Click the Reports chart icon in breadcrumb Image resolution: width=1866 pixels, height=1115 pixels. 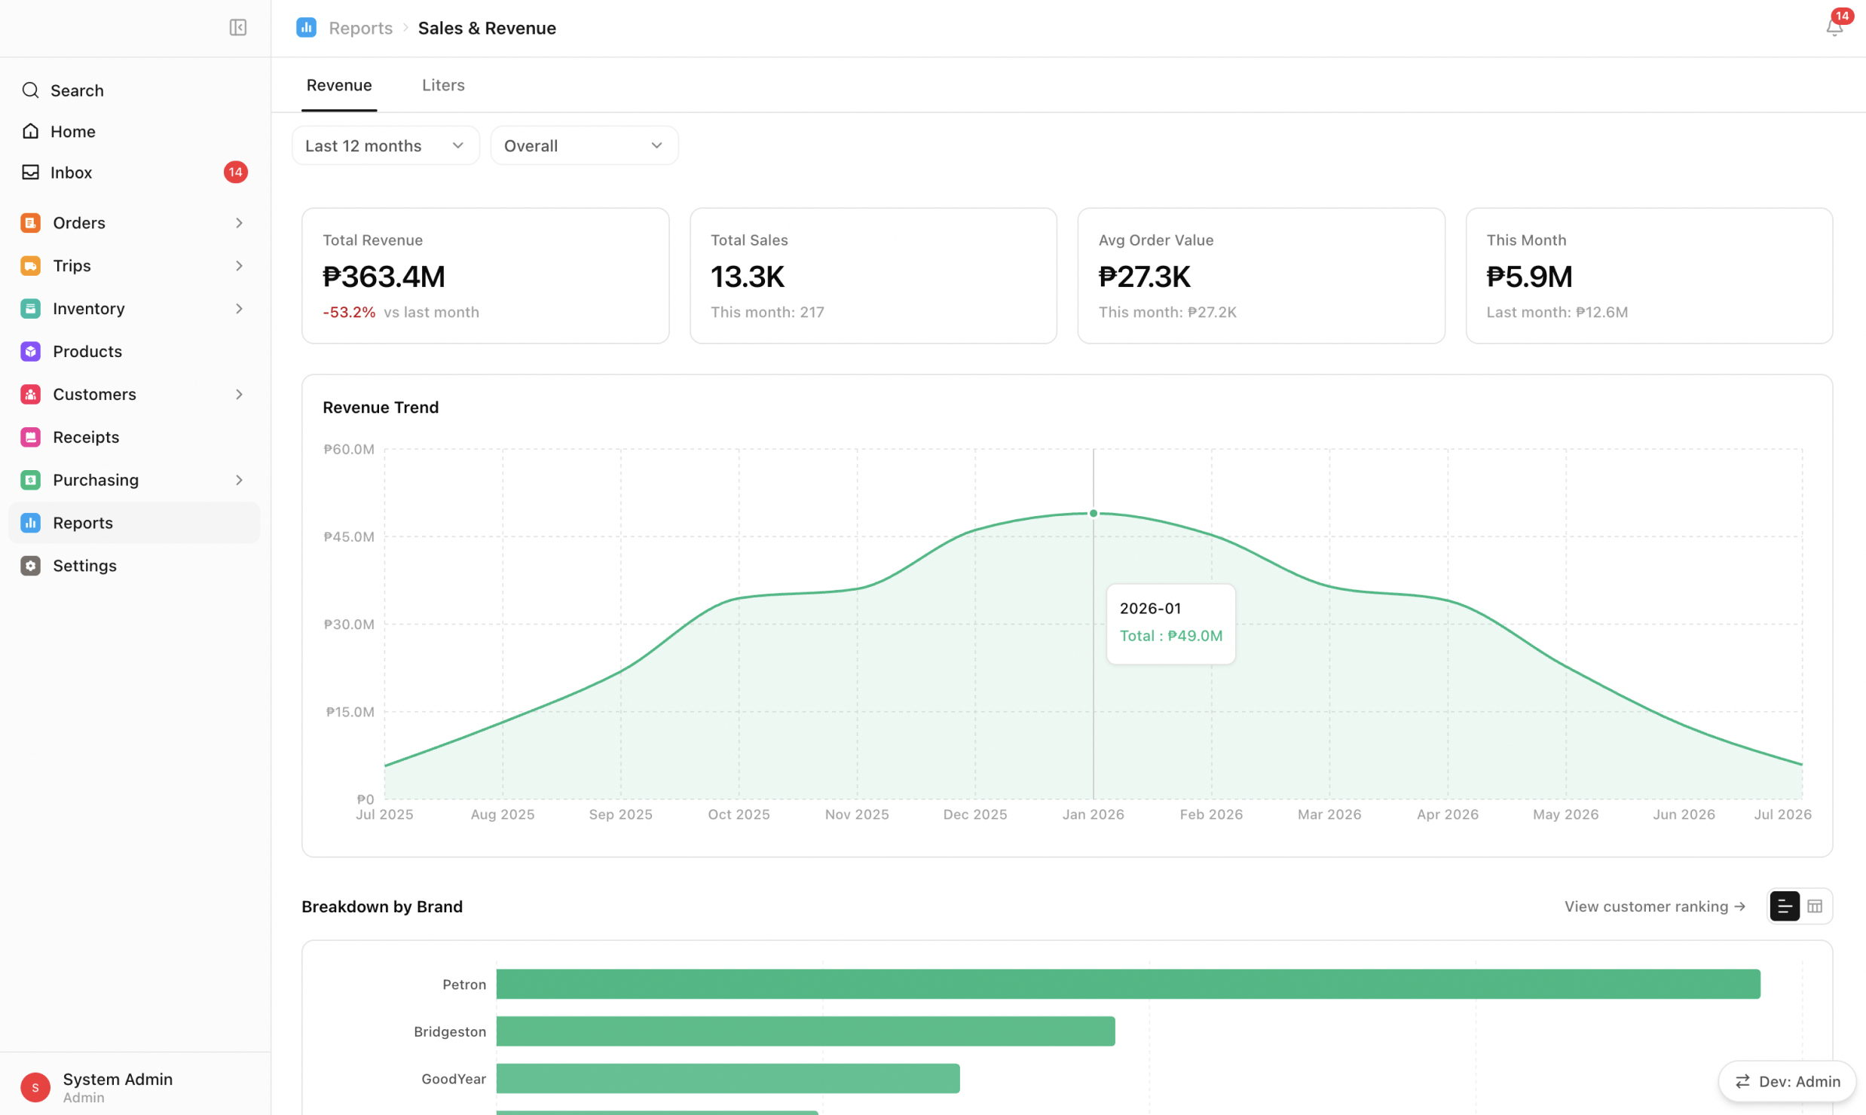[306, 28]
